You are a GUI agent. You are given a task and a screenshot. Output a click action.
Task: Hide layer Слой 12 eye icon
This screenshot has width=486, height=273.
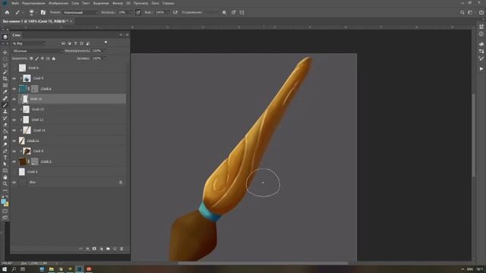(x=14, y=120)
